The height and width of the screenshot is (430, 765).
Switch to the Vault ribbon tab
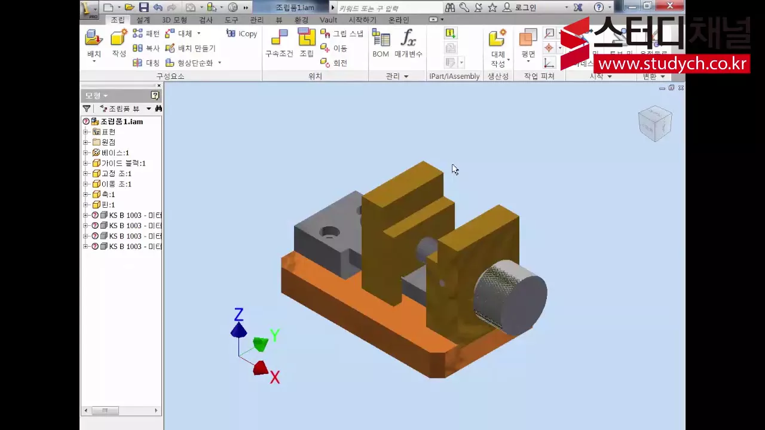pyautogui.click(x=328, y=20)
